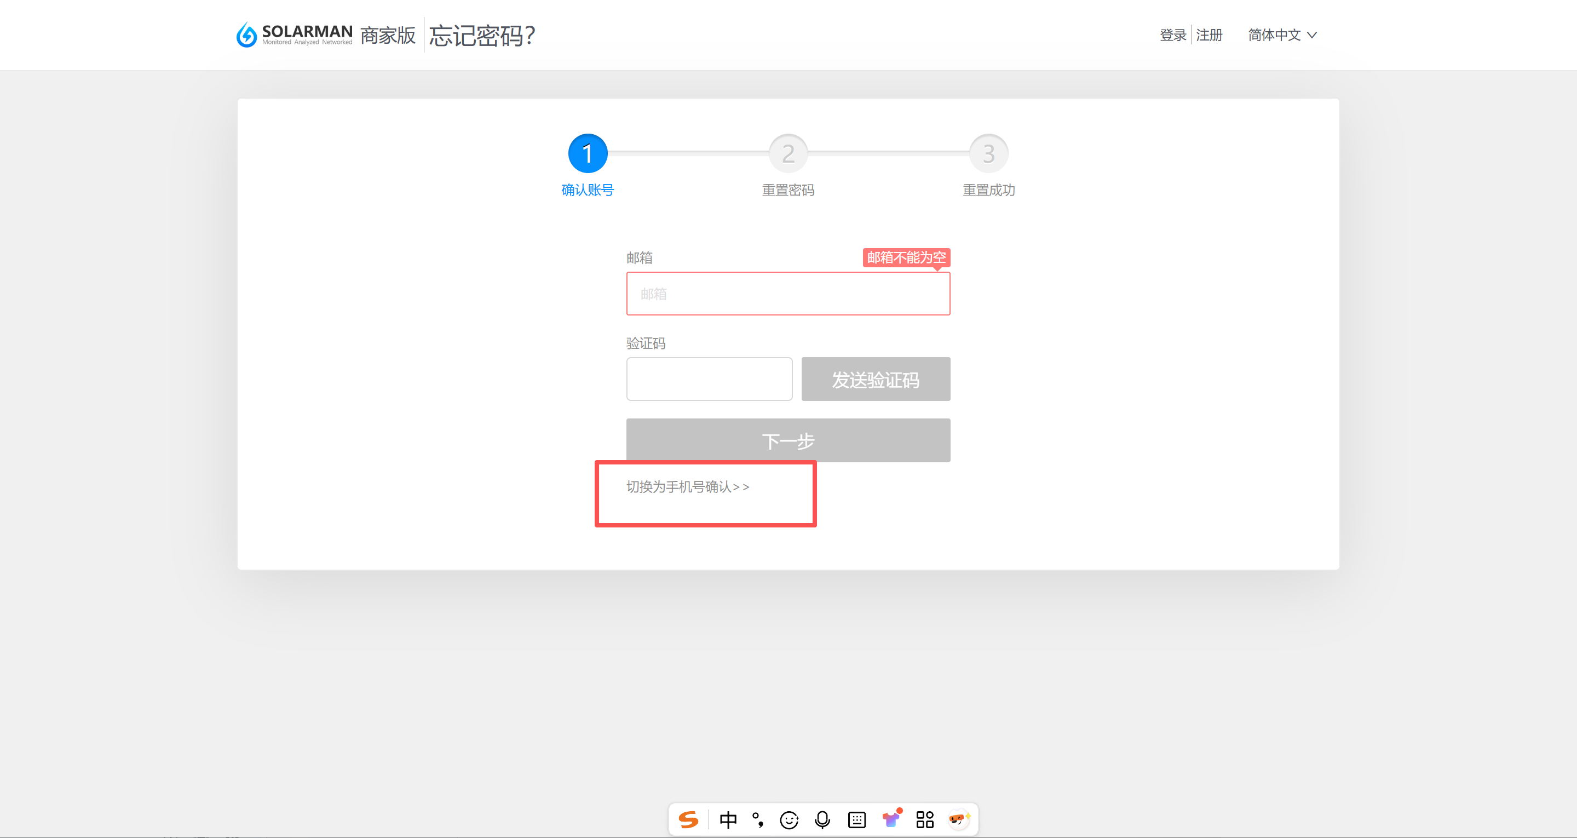This screenshot has width=1577, height=838.
Task: Click the 发送验证码 button
Action: coord(876,379)
